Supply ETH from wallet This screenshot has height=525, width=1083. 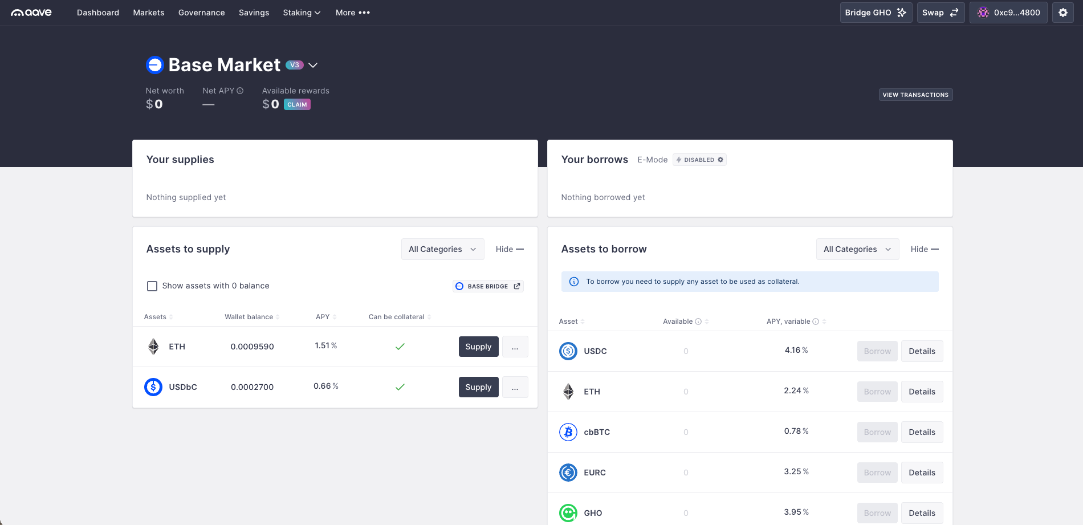click(x=478, y=347)
